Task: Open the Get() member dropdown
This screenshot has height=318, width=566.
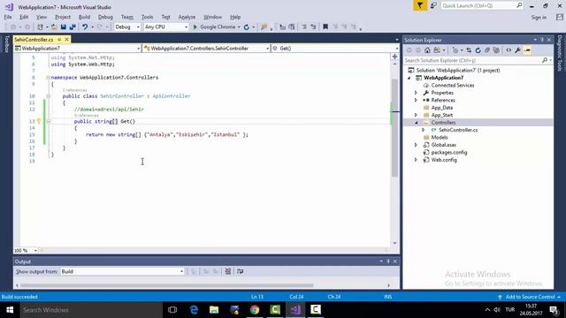Action: [x=335, y=49]
